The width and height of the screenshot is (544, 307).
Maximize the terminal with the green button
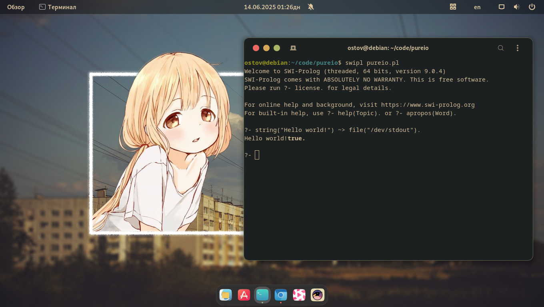pyautogui.click(x=277, y=48)
